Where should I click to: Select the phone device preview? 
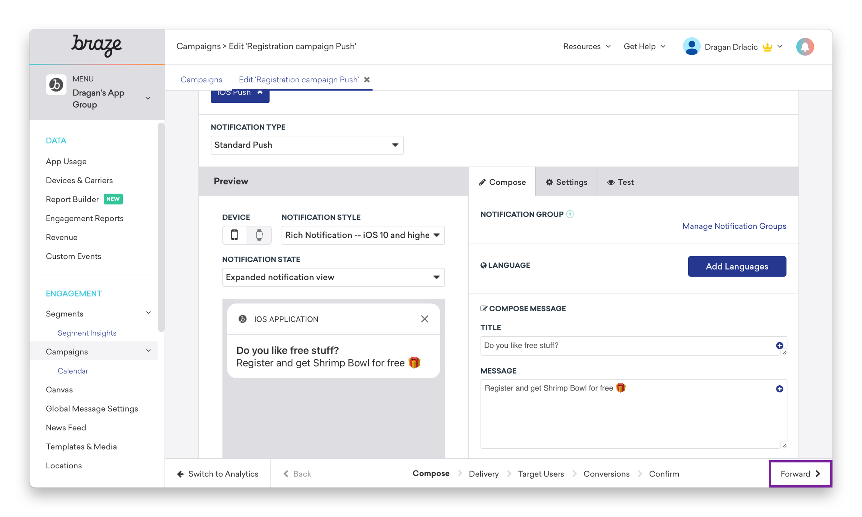[x=234, y=235]
